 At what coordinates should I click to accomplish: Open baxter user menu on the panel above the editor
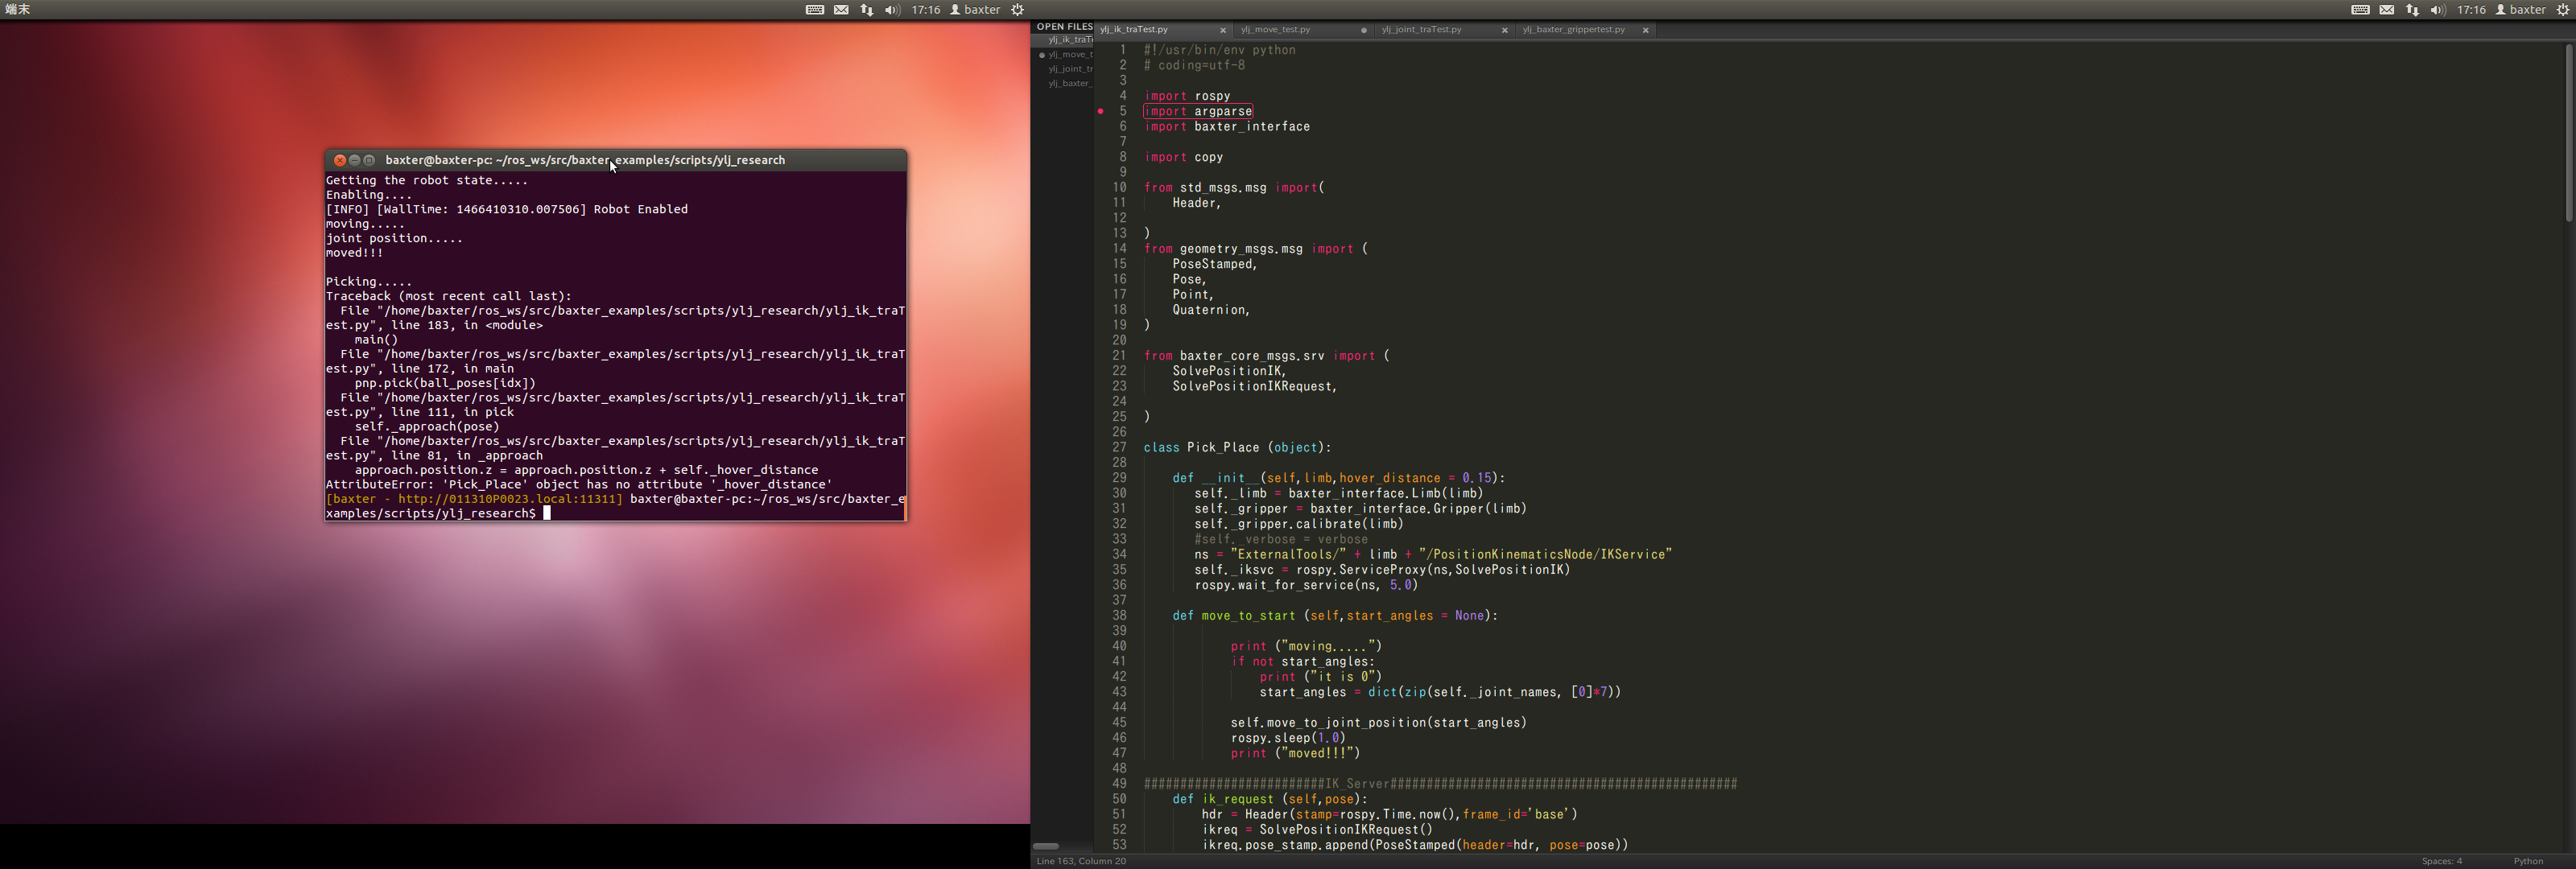(2521, 10)
